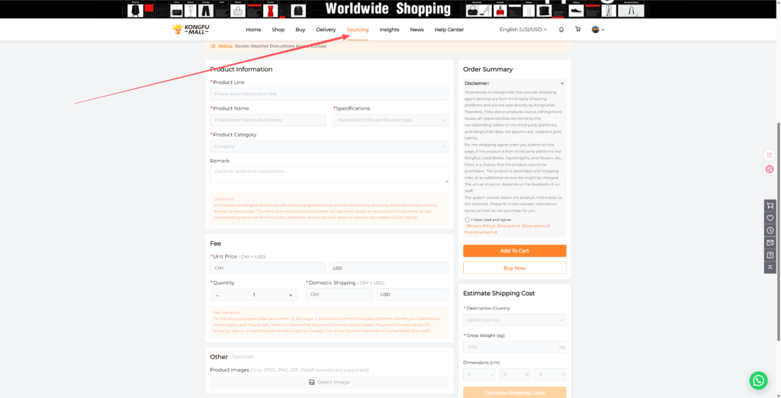Click the pink translate floating icon
Image resolution: width=781 pixels, height=398 pixels.
(770, 169)
